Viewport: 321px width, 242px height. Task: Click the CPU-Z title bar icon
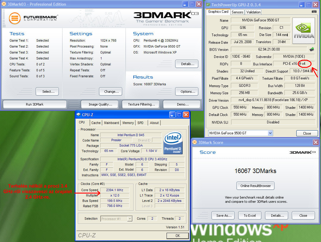coord(79,114)
